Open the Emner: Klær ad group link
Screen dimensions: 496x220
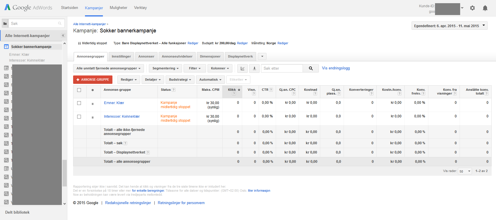pos(114,103)
